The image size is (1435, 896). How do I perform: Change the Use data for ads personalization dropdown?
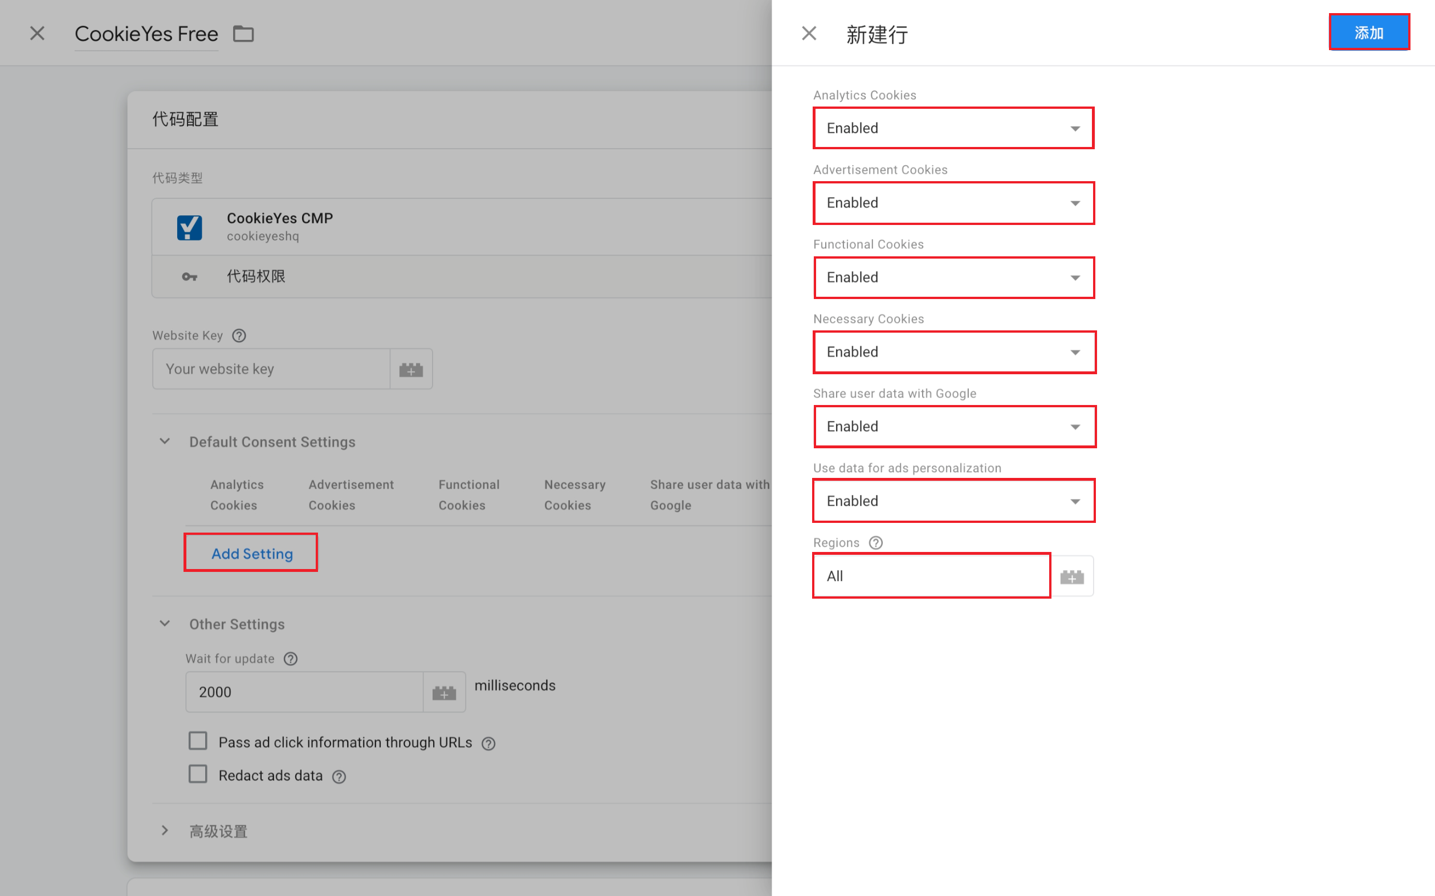953,501
